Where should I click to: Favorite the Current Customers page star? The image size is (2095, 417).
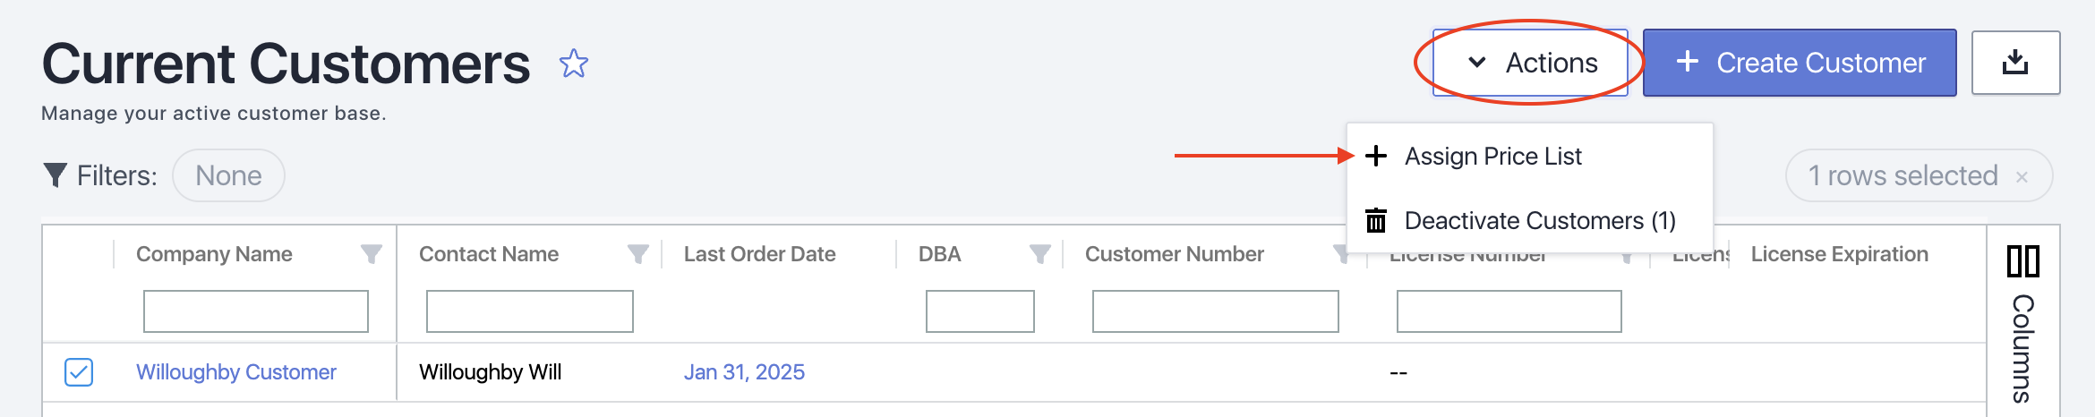(573, 64)
